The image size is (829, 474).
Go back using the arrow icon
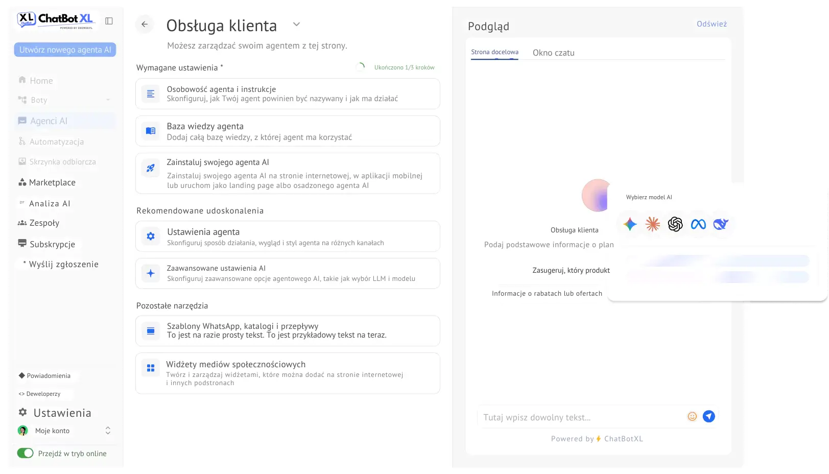tap(145, 24)
